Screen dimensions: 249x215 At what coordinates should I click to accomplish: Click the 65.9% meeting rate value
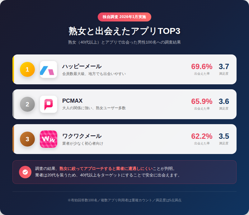202,101
